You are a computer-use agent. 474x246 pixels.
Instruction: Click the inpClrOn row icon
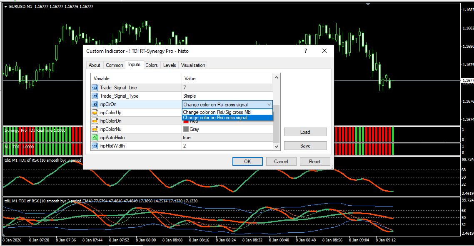(95, 104)
